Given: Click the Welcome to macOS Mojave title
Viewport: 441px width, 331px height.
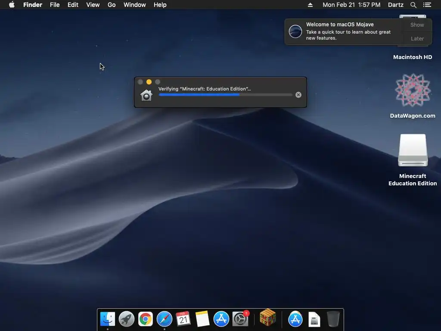Looking at the screenshot, I should pyautogui.click(x=340, y=25).
